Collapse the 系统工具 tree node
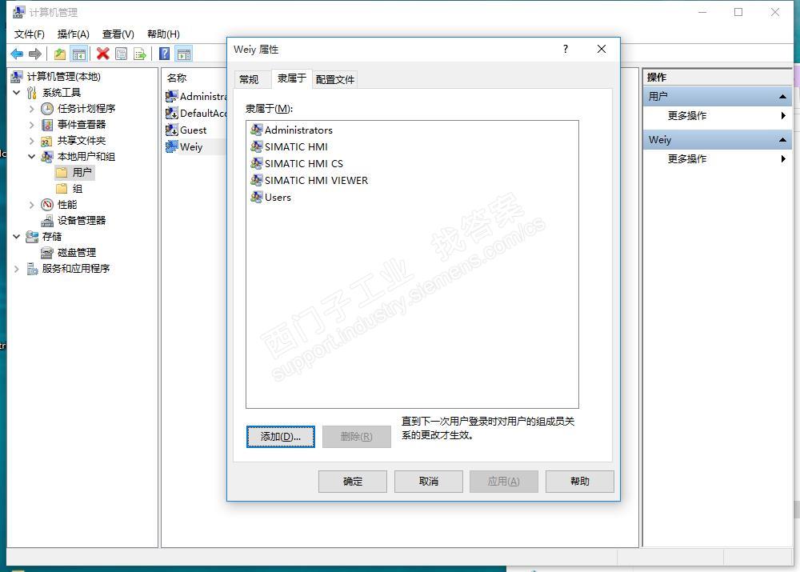800x572 pixels. (x=16, y=92)
